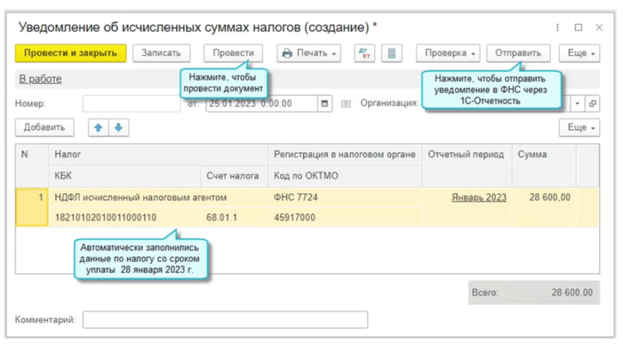Add a row with Добавить button
Screen dimensions: 623x345
pos(44,128)
